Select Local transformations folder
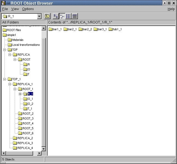Image resolution: width=177 pixels, height=164 pixels. tap(26, 45)
